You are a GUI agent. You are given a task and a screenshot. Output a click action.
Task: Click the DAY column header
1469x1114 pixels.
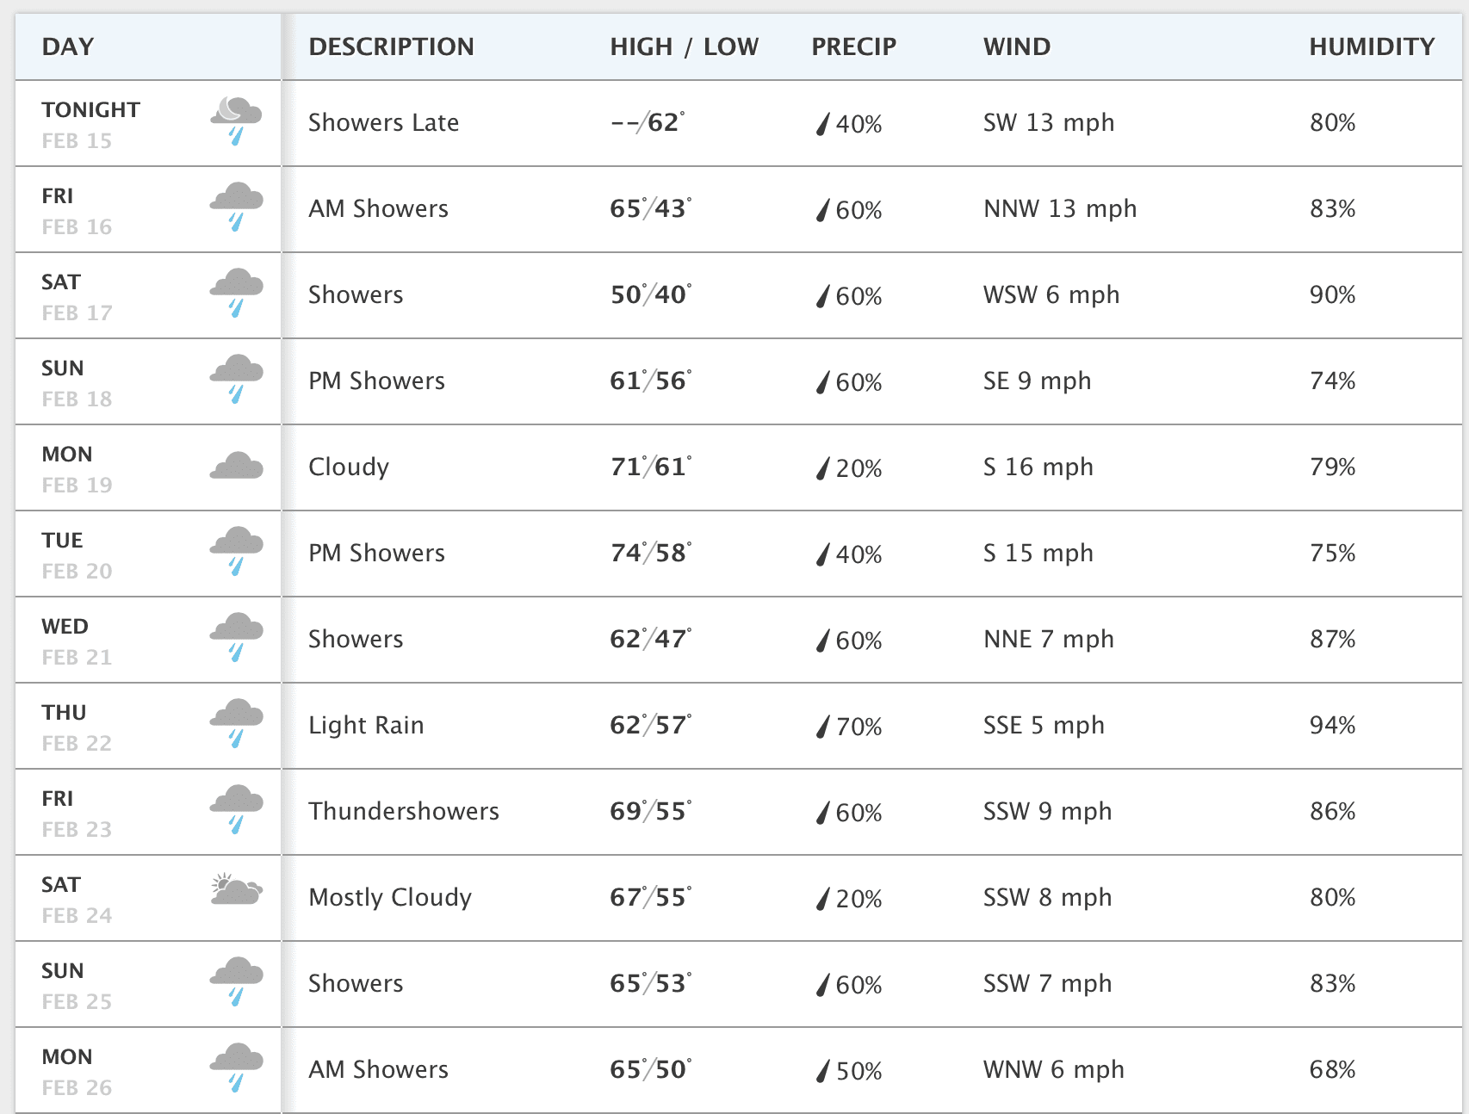click(68, 46)
